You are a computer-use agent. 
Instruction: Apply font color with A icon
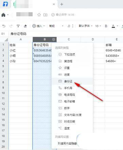(x=113, y=26)
